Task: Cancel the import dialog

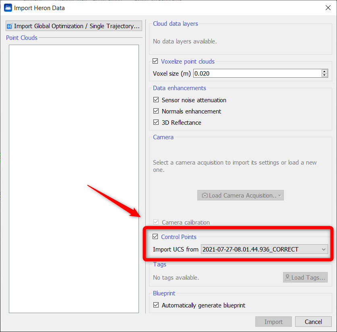Action: click(x=313, y=322)
